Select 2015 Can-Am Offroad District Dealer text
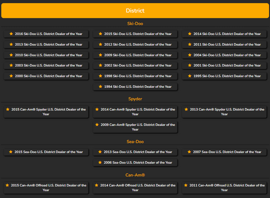 (x=48, y=188)
